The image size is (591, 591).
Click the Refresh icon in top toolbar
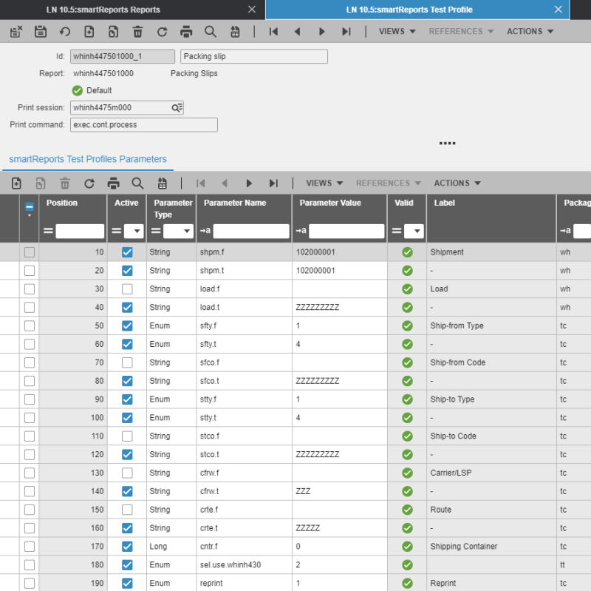pyautogui.click(x=162, y=32)
